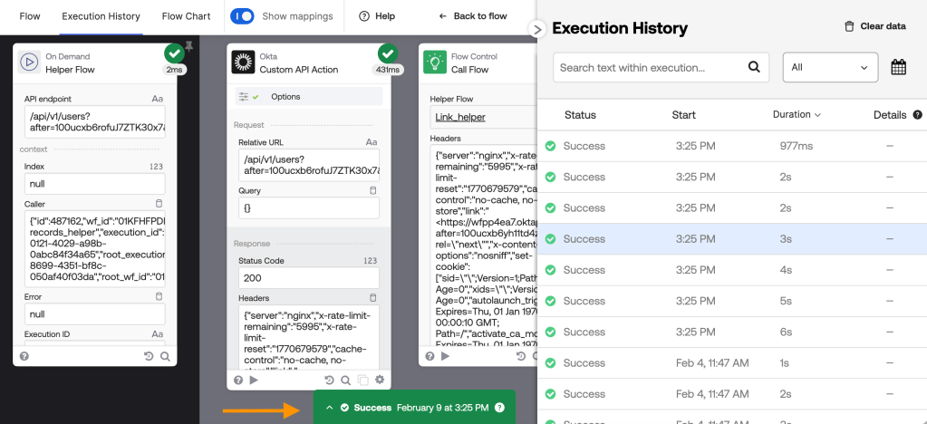The image size is (927, 424).
Task: Click the sliders icon in the Options bar
Action: pos(242,96)
